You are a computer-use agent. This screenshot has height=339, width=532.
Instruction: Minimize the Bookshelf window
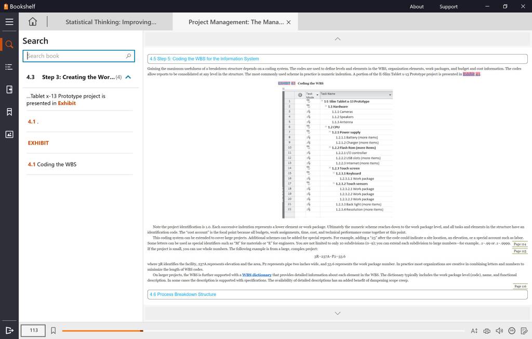pos(487,6)
